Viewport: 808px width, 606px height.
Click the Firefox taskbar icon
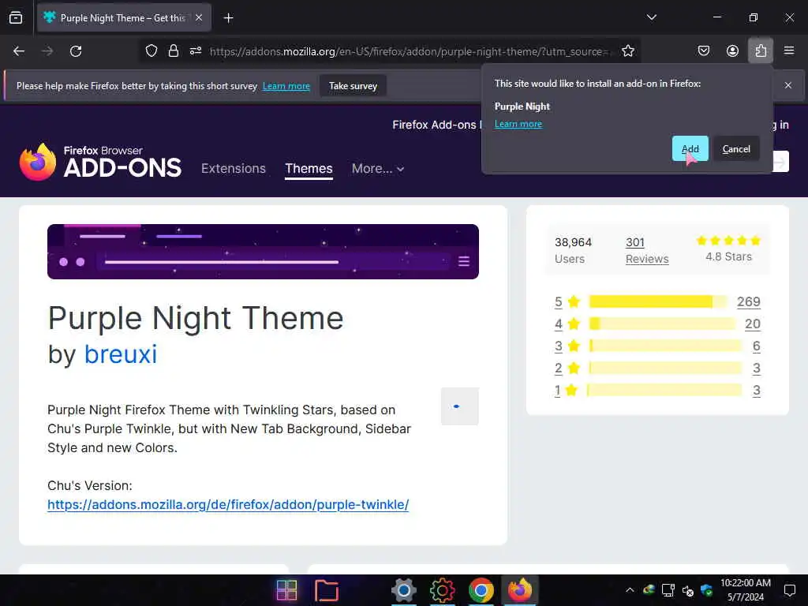519,590
